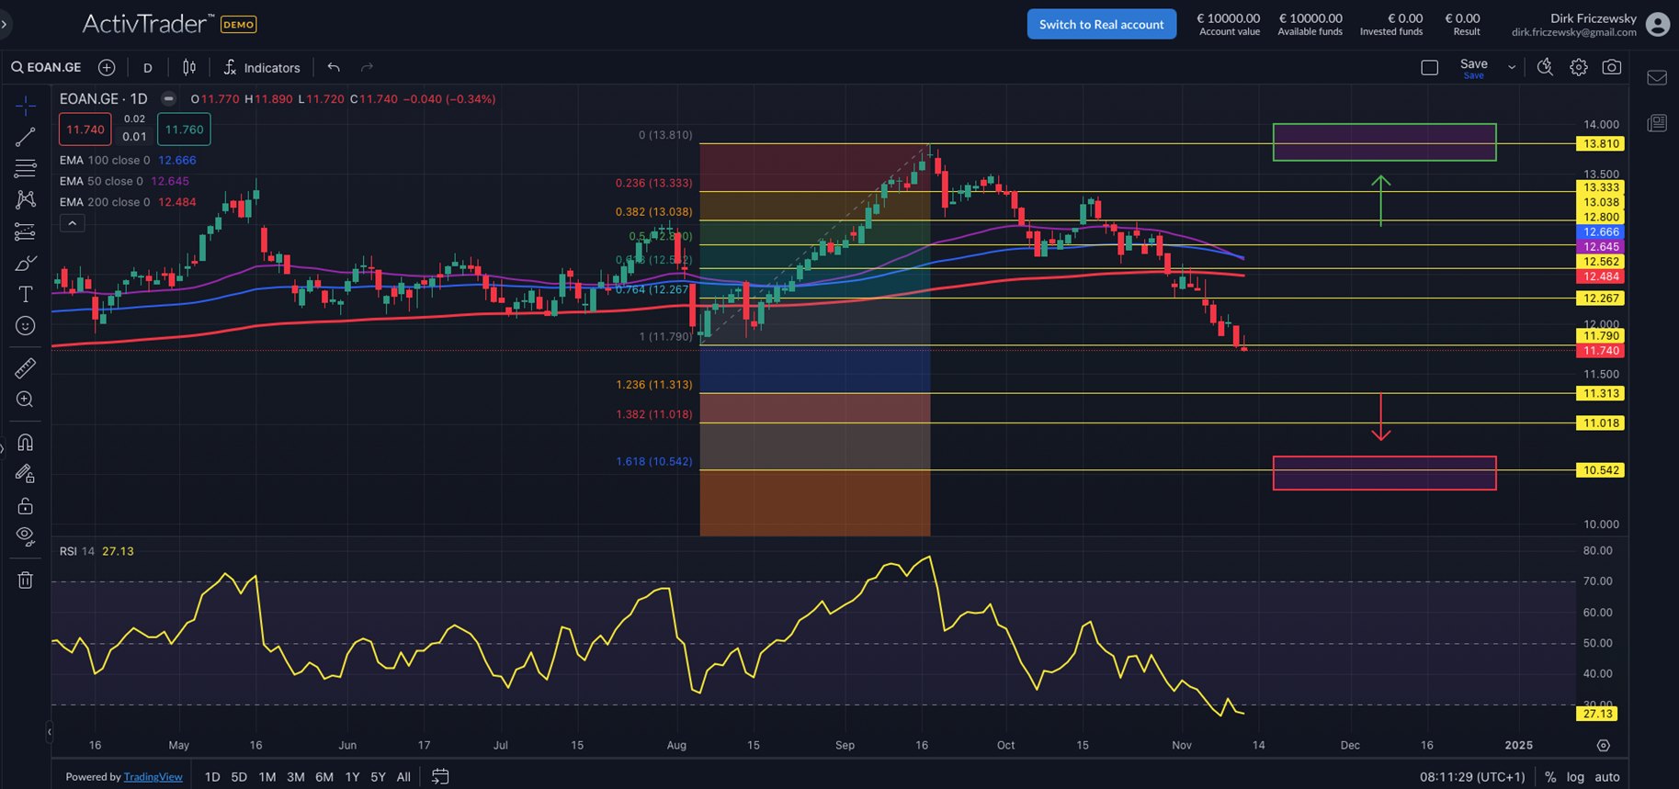
Task: Open the TradingView link
Action: pyautogui.click(x=153, y=777)
